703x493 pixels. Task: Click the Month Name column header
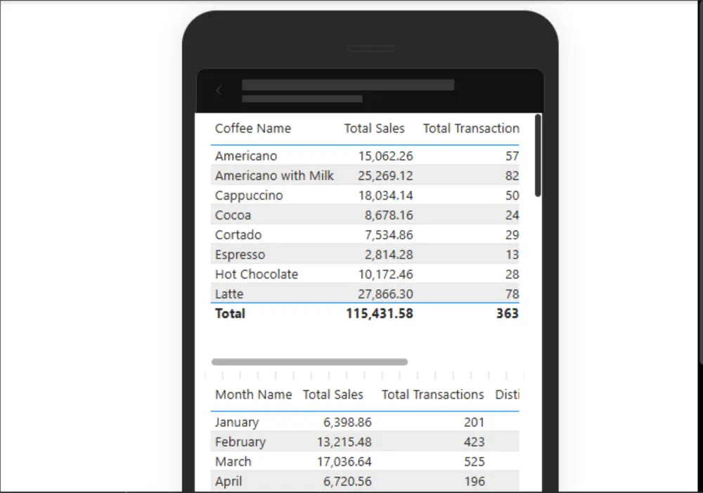click(253, 395)
